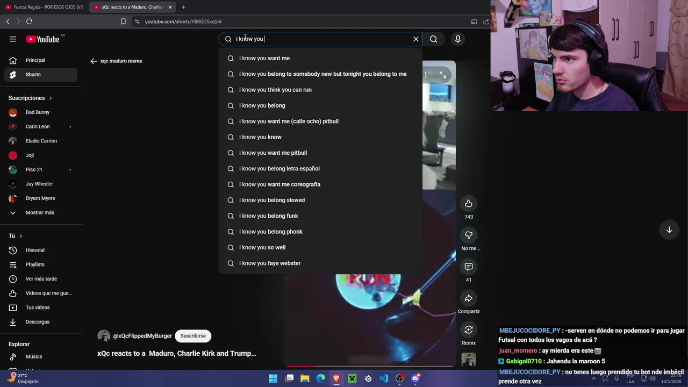
Task: Select Shorts in the sidebar
Action: pos(41,75)
